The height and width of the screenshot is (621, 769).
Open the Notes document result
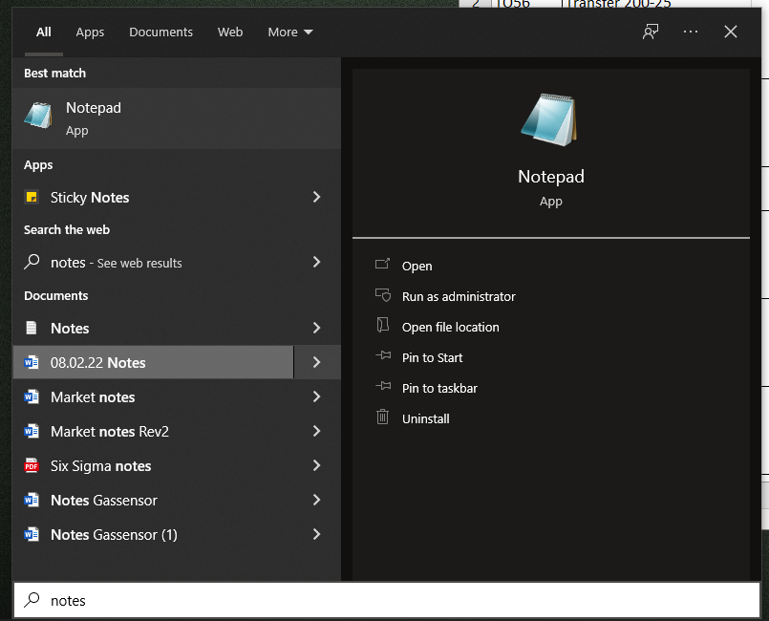tap(154, 328)
